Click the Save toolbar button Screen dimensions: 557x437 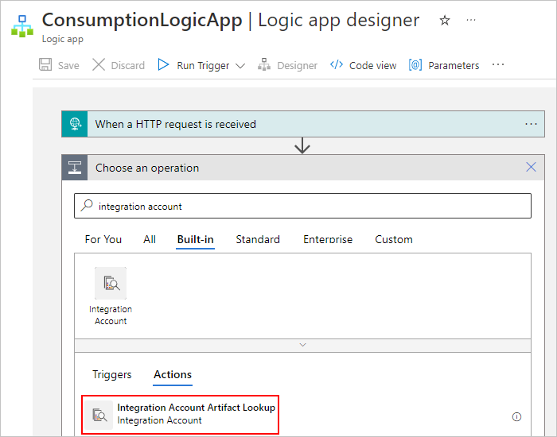click(59, 65)
